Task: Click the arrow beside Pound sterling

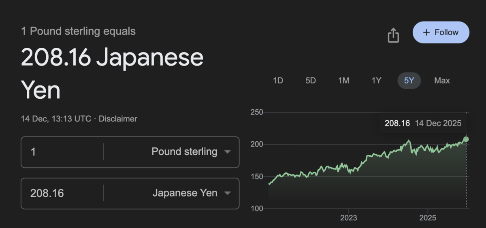Action: click(x=227, y=152)
